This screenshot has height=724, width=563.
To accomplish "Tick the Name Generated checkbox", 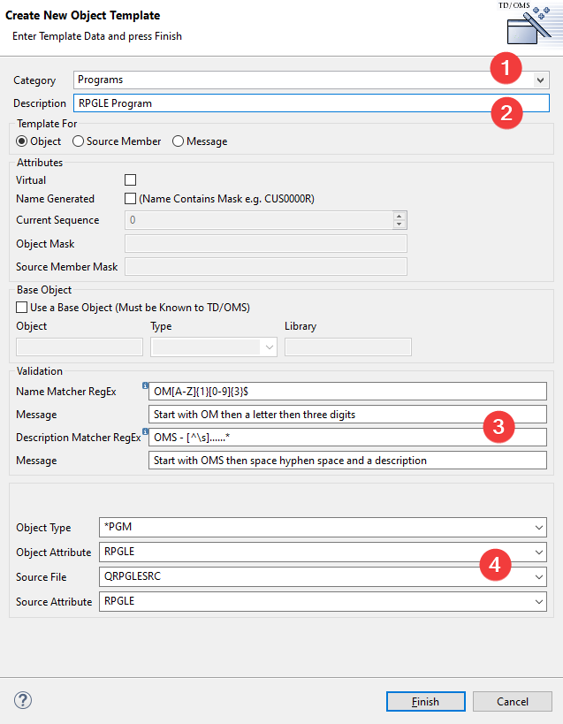I will [x=131, y=199].
